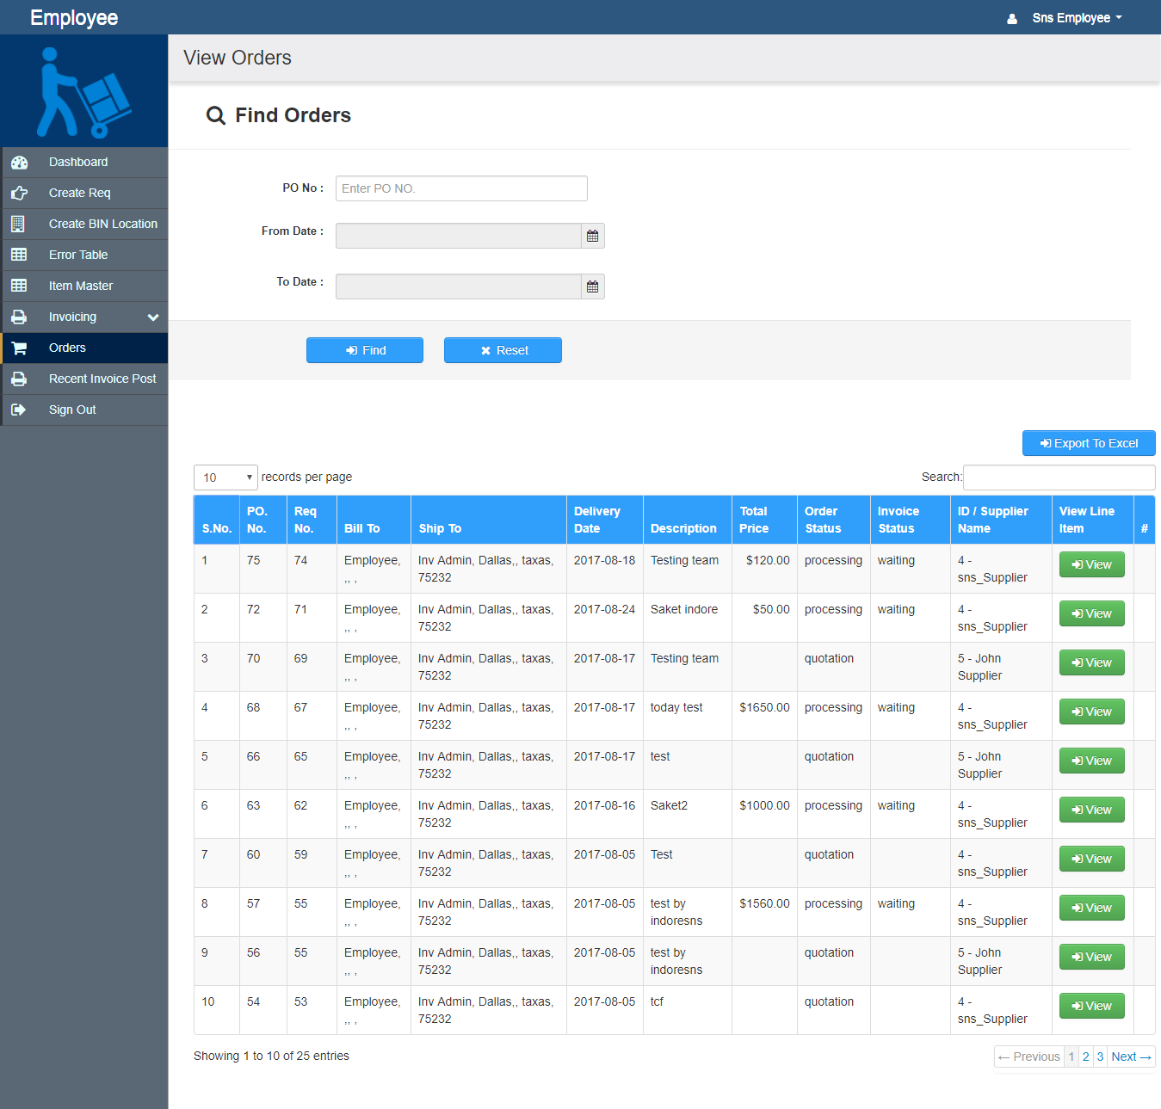Click the Find button
The height and width of the screenshot is (1109, 1161).
tap(364, 350)
